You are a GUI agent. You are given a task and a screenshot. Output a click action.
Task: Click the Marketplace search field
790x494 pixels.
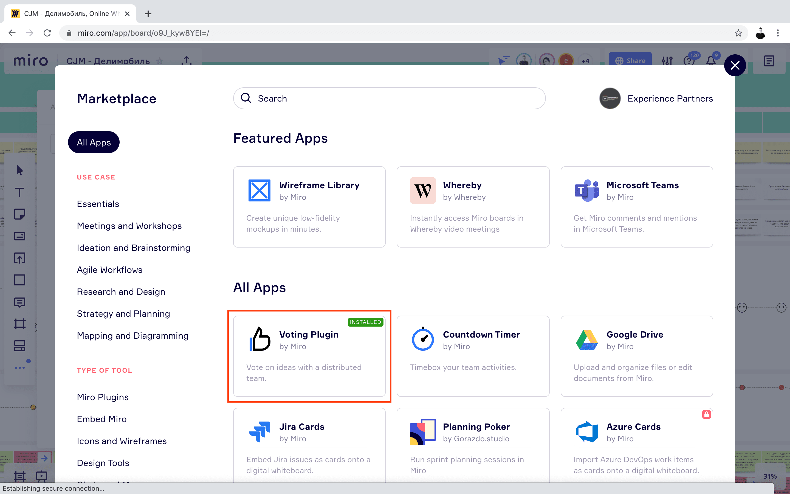tap(389, 98)
